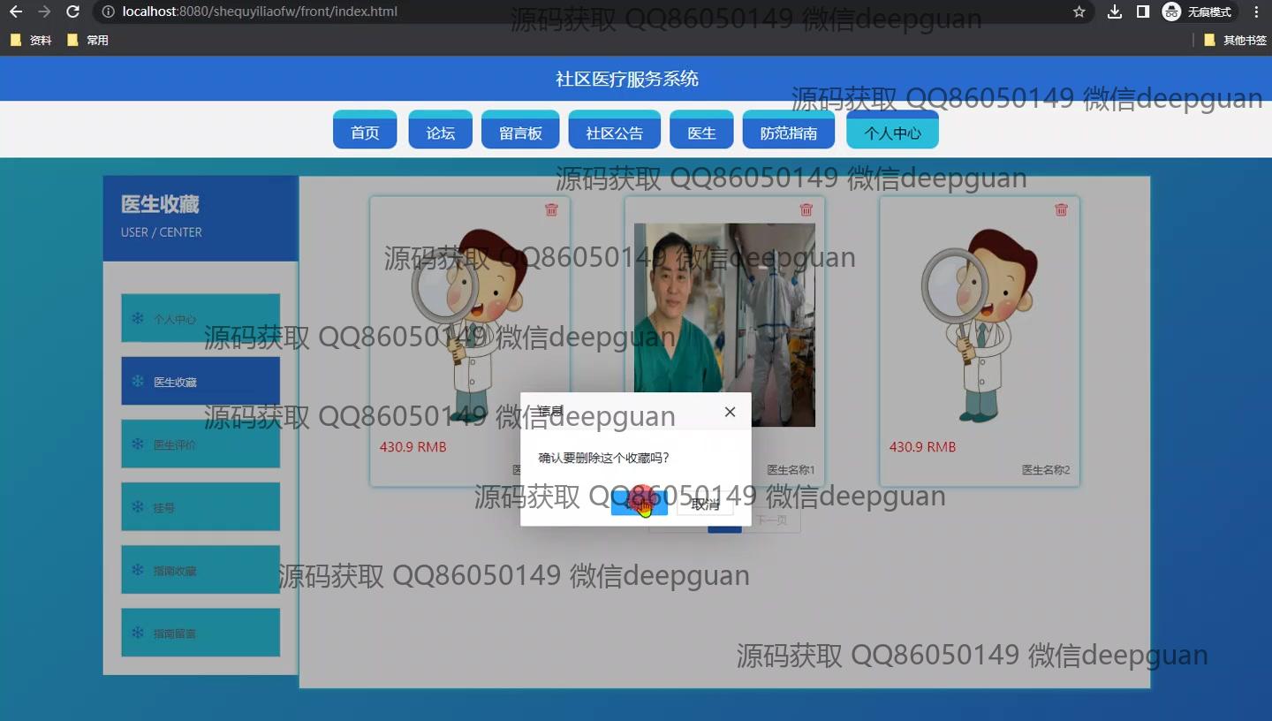
Task: Open 首页 navigation tab
Action: 365,133
